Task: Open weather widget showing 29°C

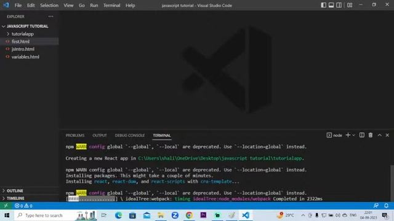Action: pyautogui.click(x=286, y=215)
